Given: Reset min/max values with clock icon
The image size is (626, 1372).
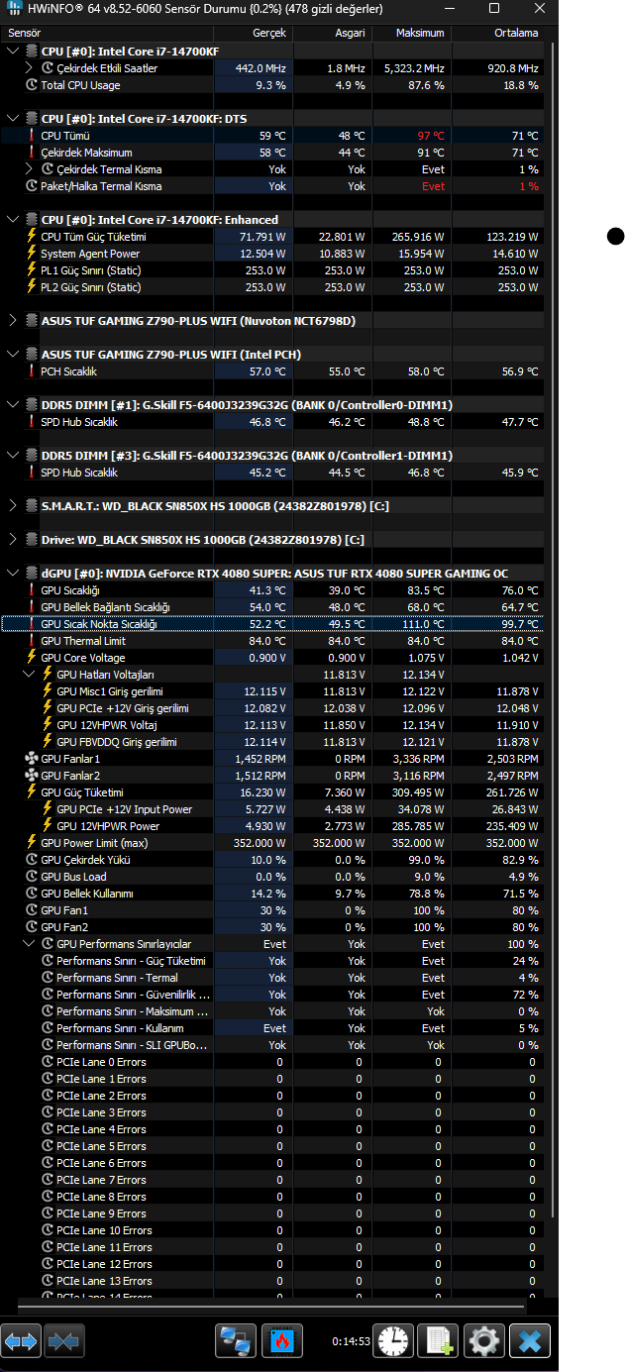Looking at the screenshot, I should click(392, 1342).
